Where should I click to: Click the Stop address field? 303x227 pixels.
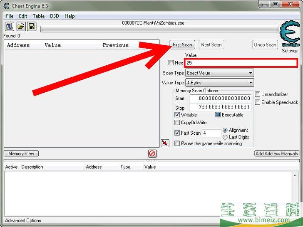click(220, 107)
